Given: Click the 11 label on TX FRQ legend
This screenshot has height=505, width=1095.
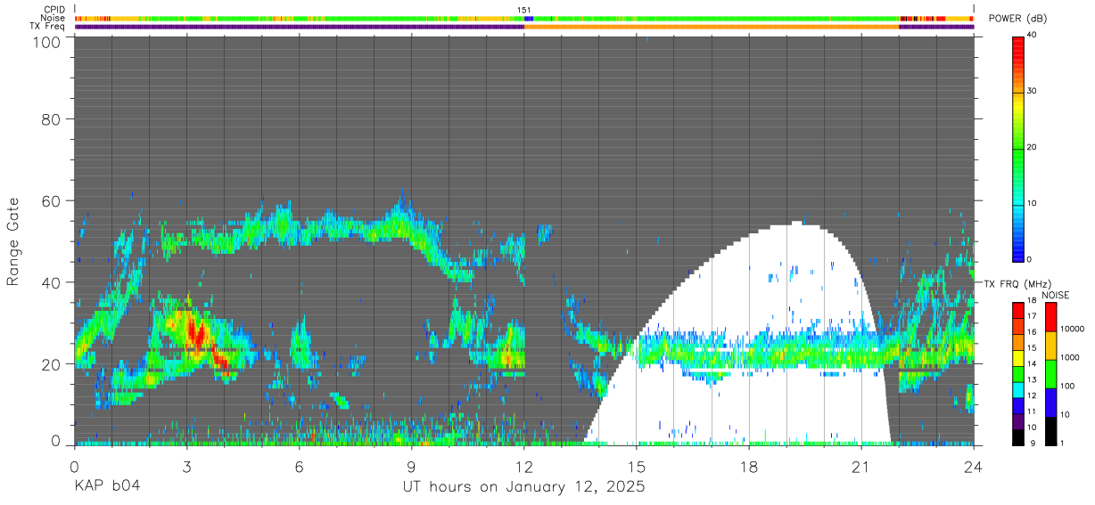Looking at the screenshot, I should click(1030, 411).
